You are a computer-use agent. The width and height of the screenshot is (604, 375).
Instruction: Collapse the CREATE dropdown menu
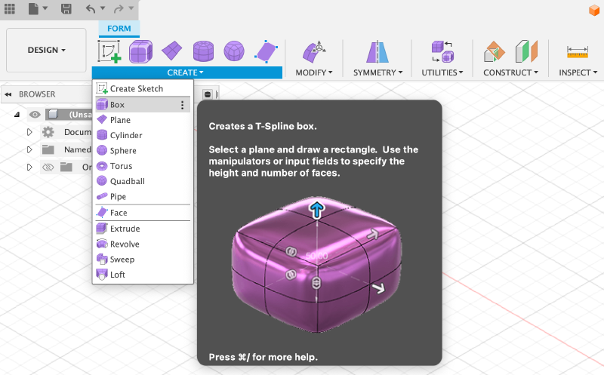point(186,72)
